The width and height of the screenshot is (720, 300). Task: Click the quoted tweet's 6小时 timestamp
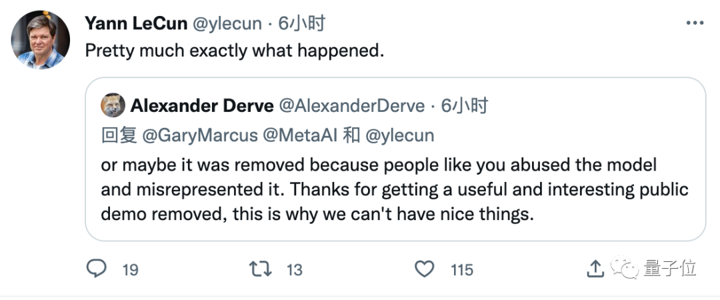pyautogui.click(x=465, y=105)
